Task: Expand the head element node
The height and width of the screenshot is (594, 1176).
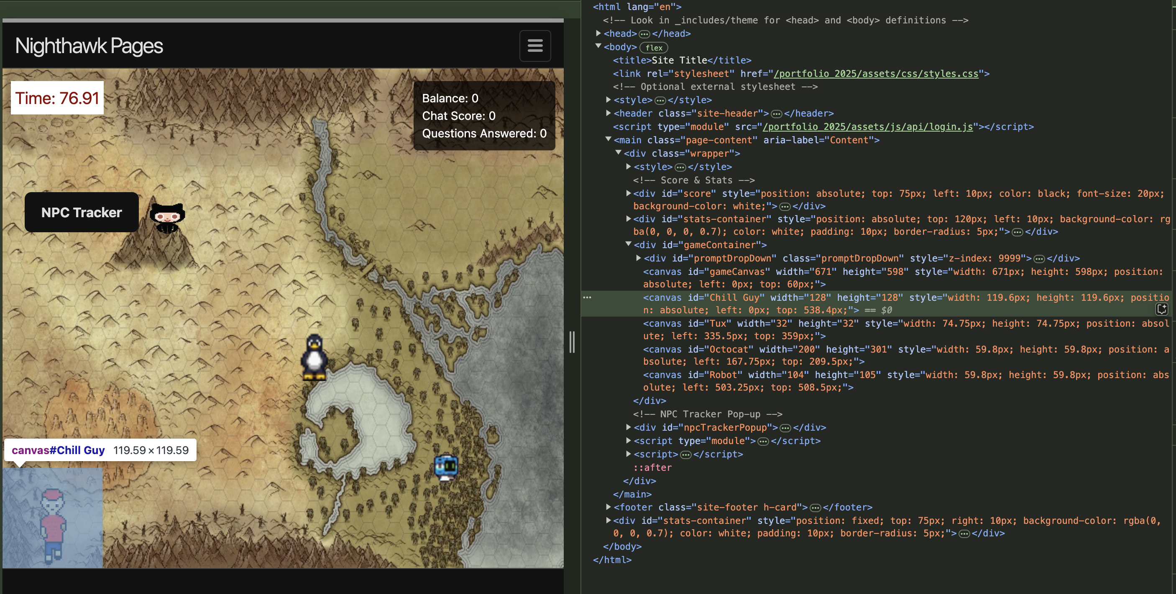Action: 598,33
